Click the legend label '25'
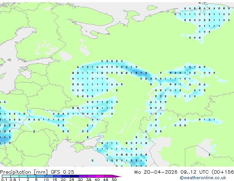 tap(72, 180)
